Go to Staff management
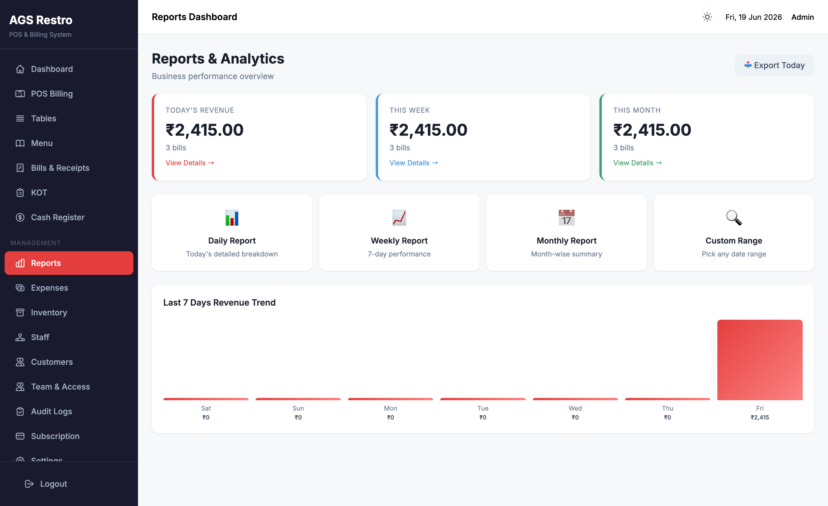This screenshot has height=506, width=828. tap(69, 337)
